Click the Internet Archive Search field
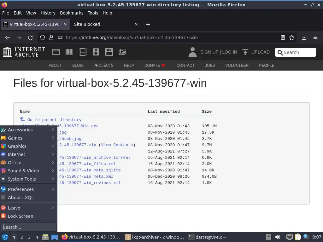Image resolution: width=323 pixels, height=242 pixels. 295,52
